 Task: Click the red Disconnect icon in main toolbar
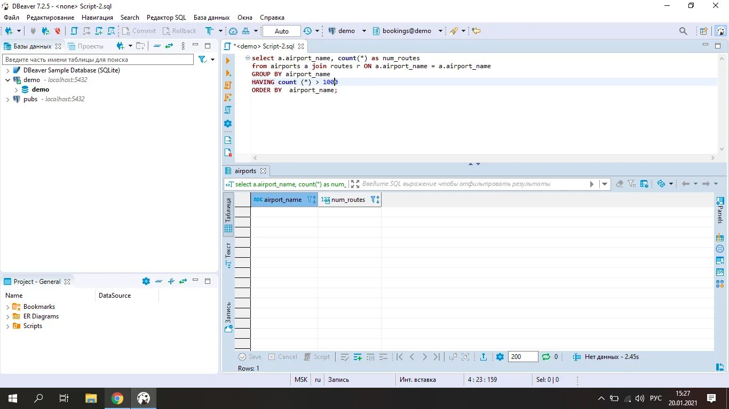[x=57, y=31]
